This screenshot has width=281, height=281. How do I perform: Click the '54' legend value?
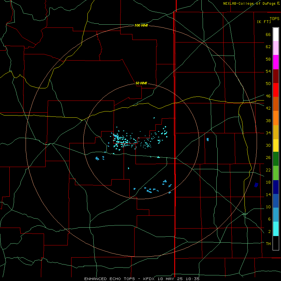click(268, 71)
